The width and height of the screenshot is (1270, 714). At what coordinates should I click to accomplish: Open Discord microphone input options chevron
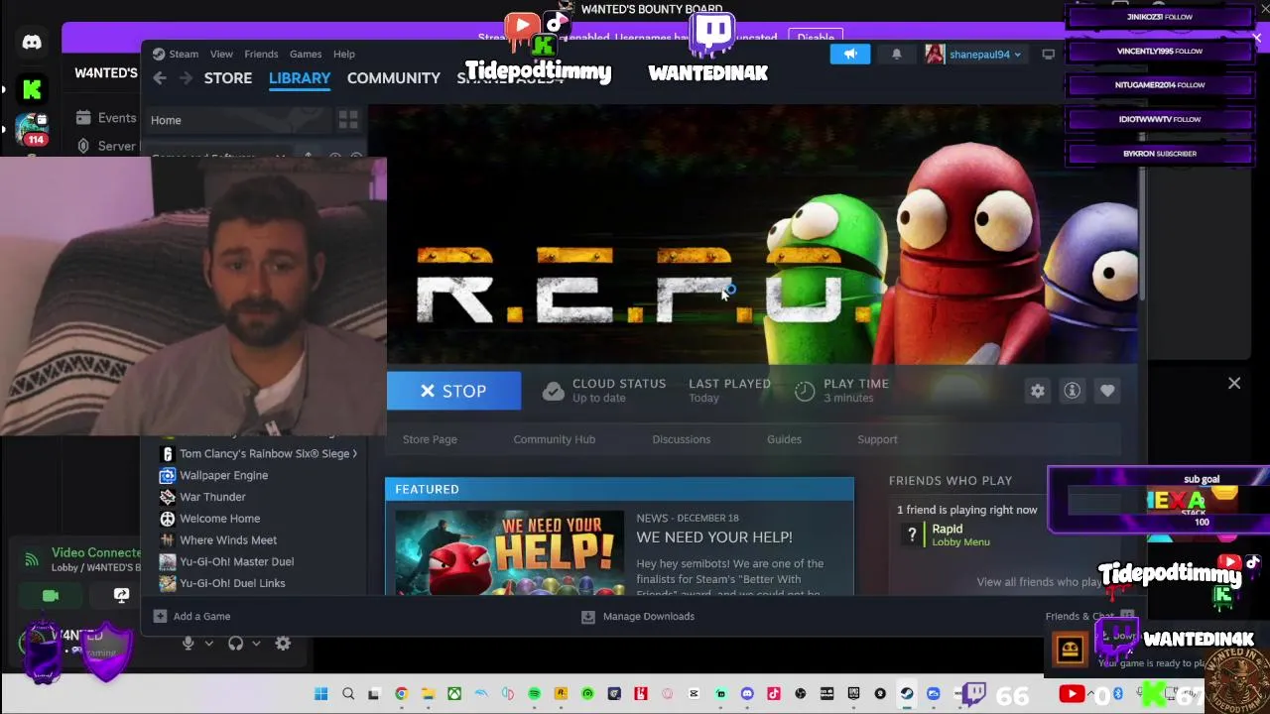(x=208, y=644)
